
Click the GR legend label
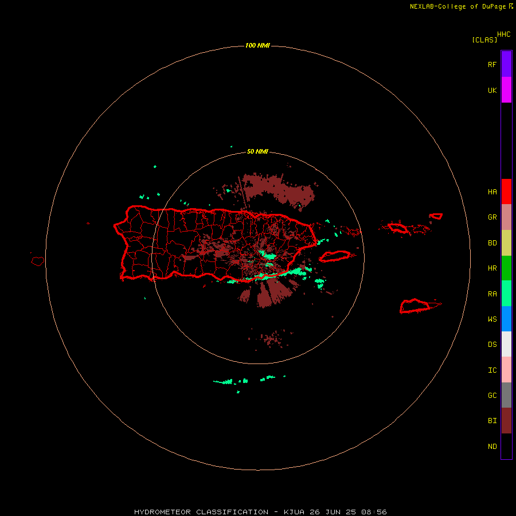pyautogui.click(x=492, y=217)
